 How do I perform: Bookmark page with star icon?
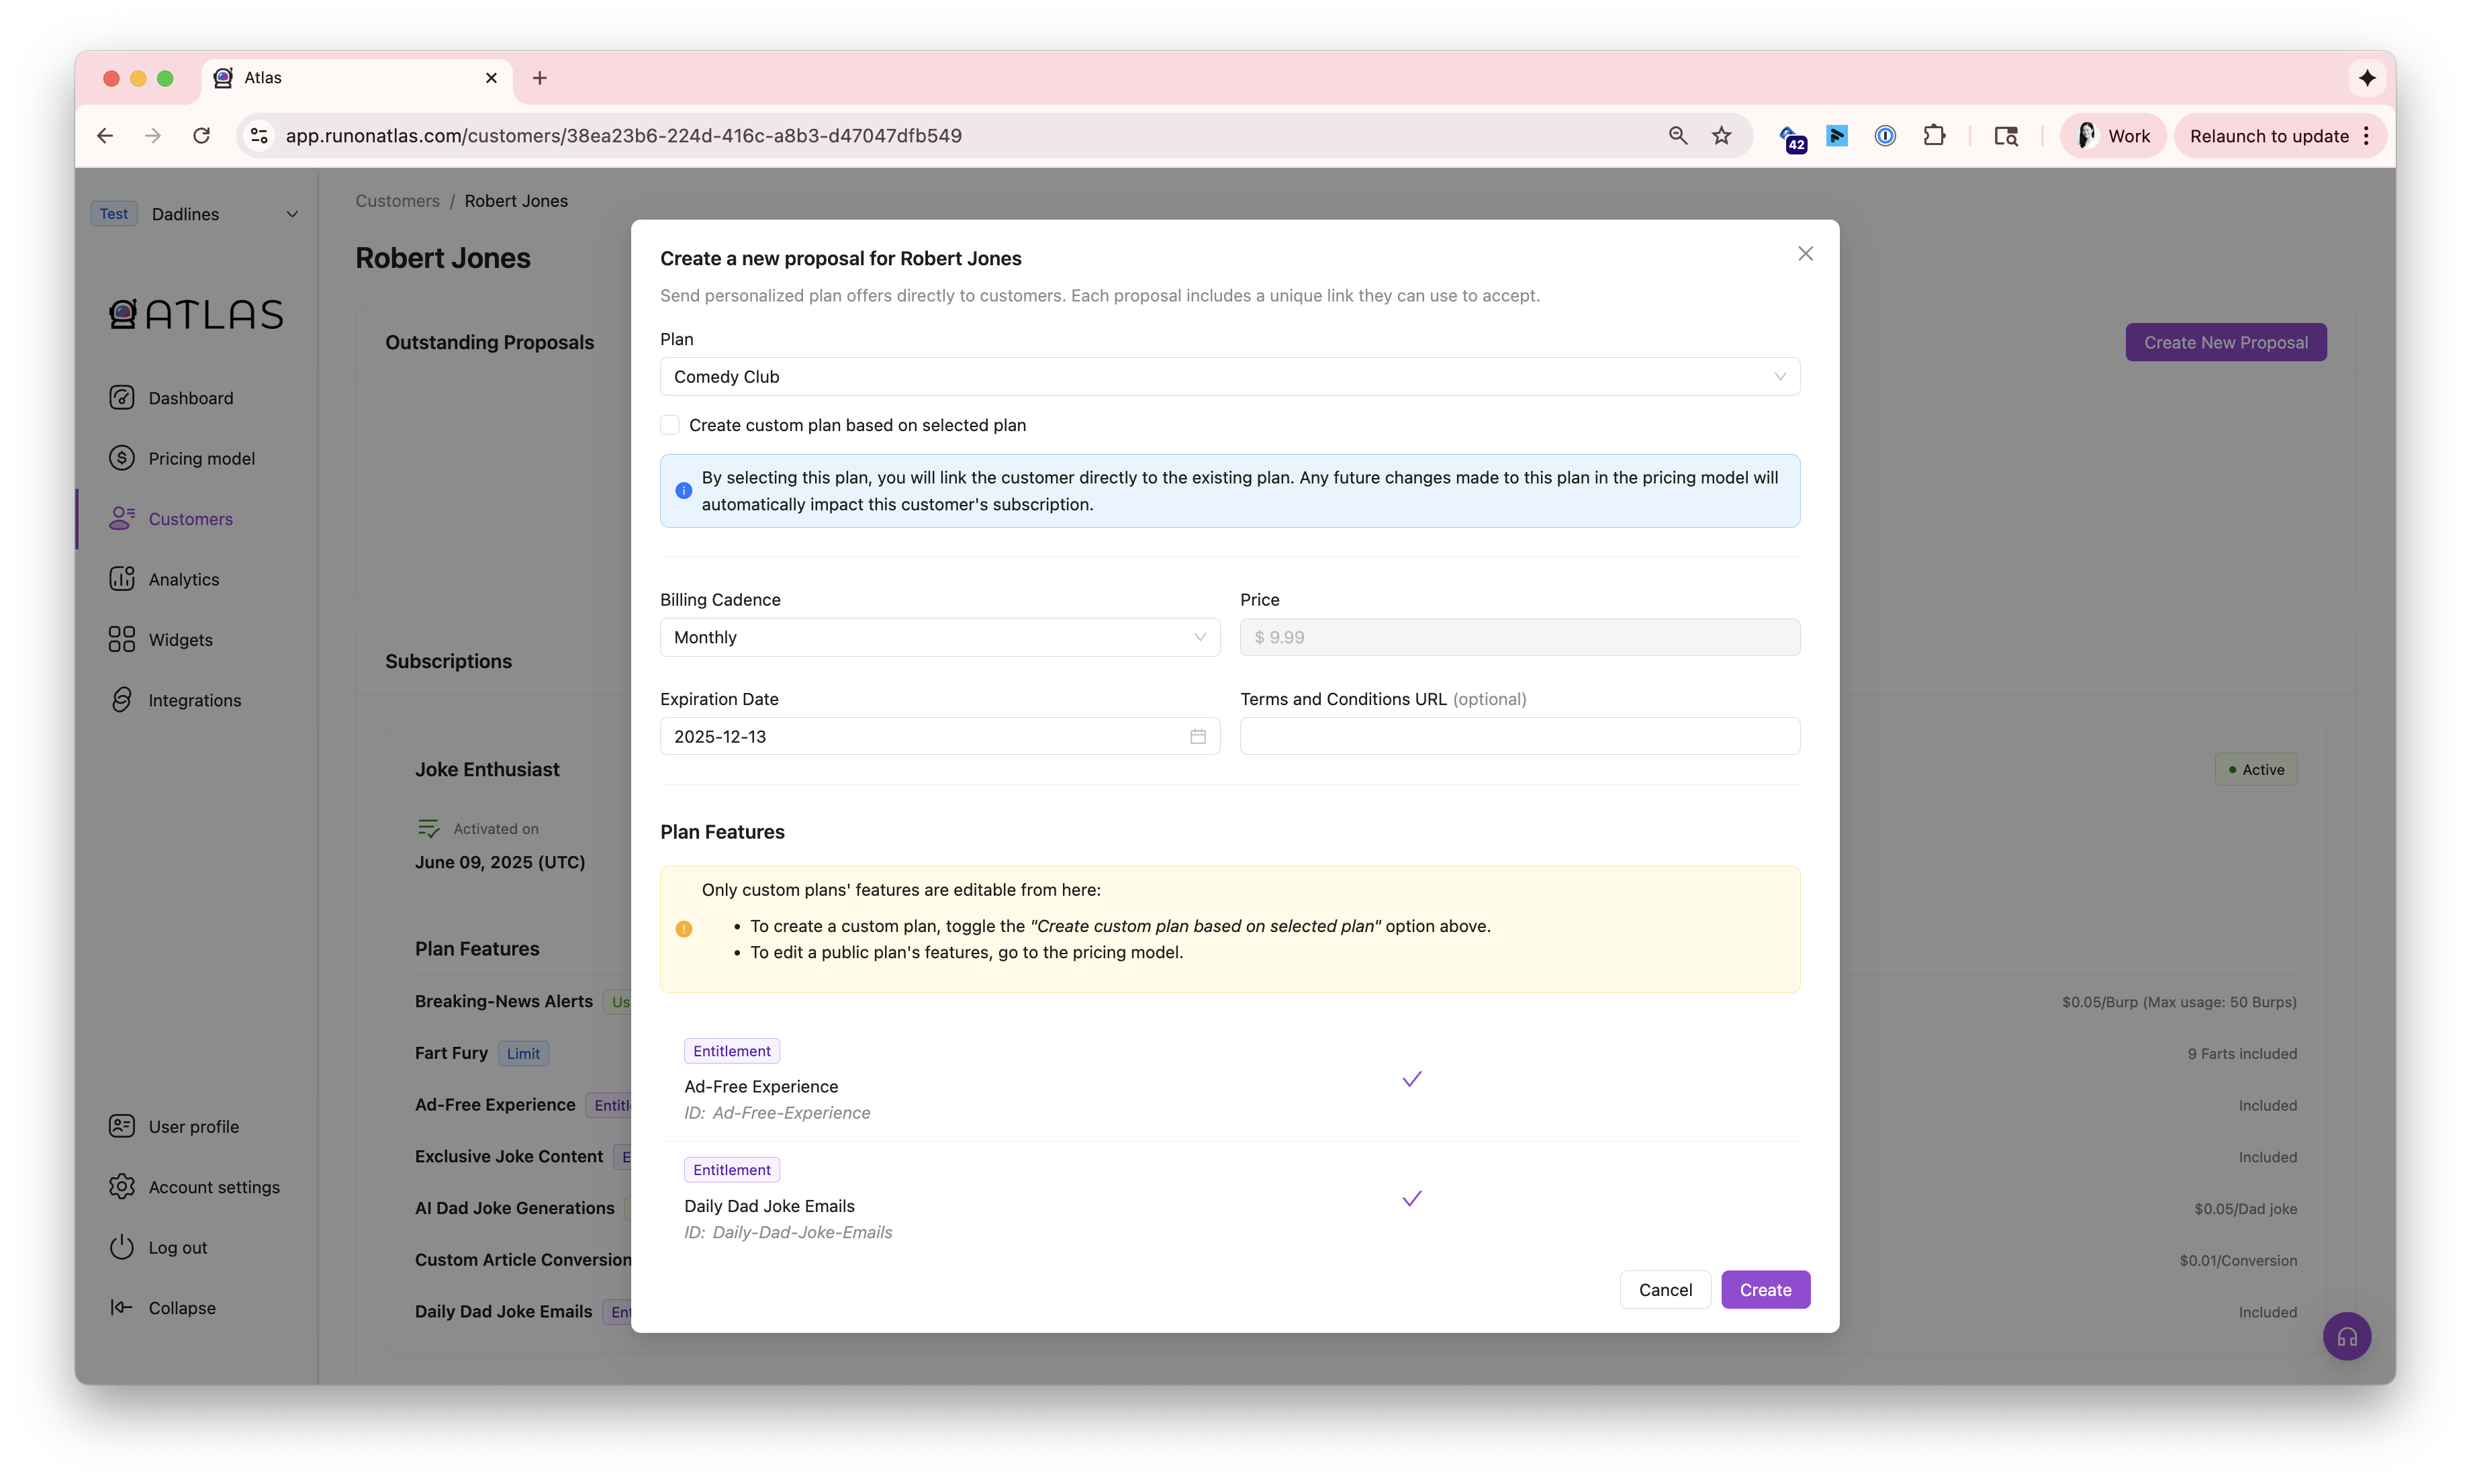[1721, 136]
